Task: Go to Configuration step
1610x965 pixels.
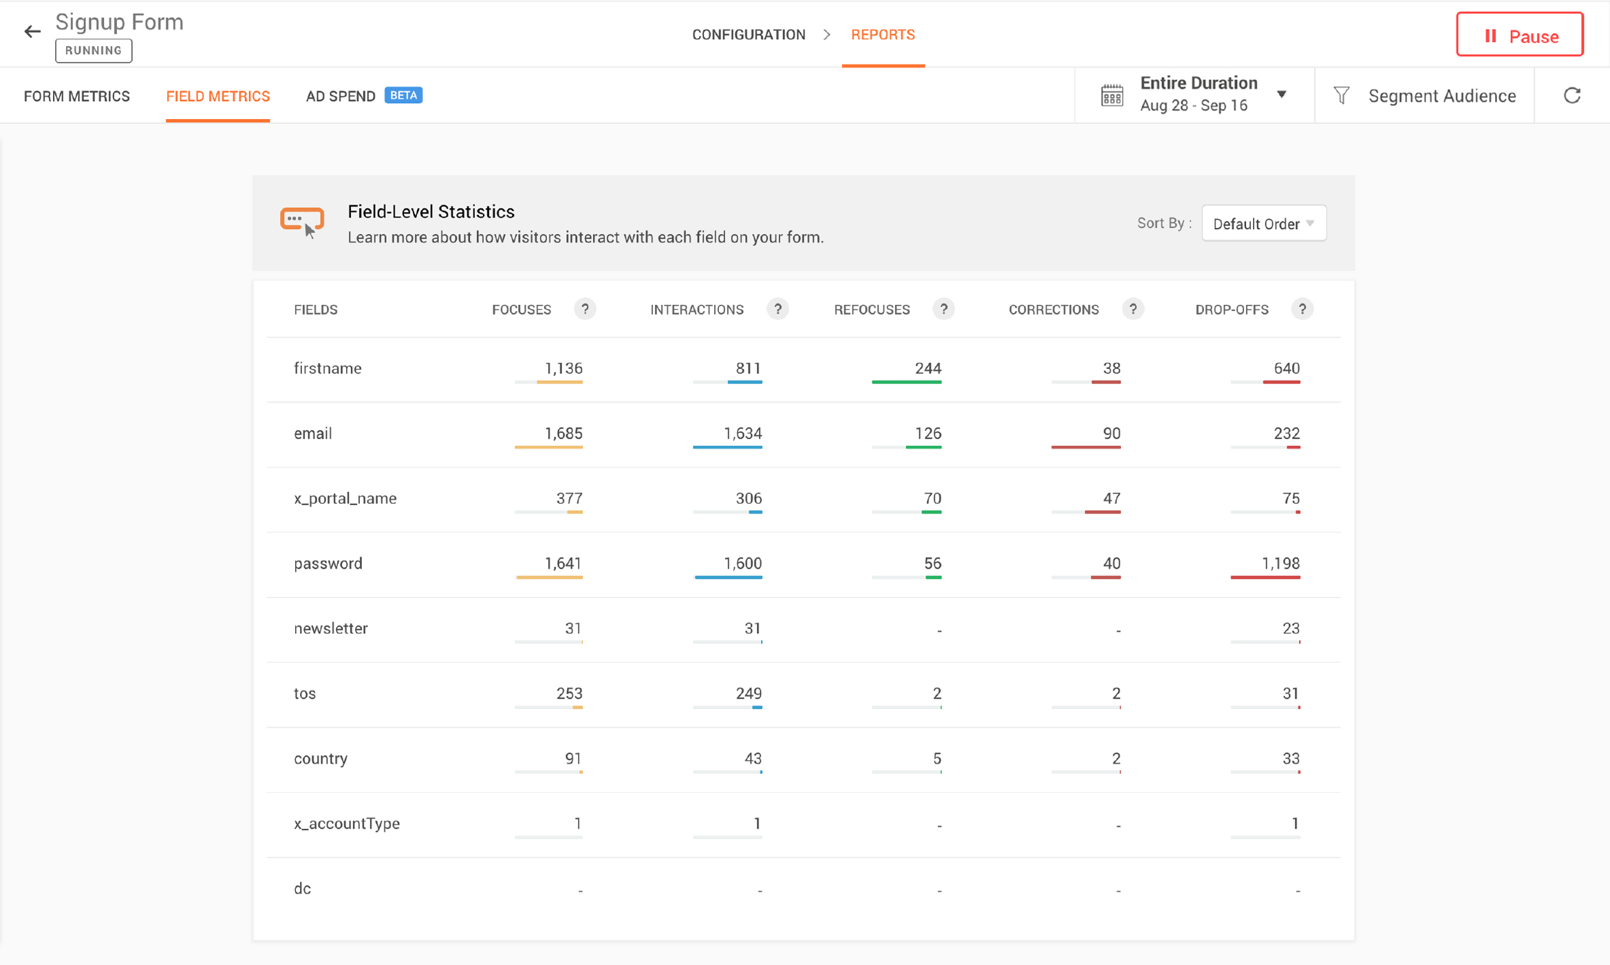Action: tap(749, 34)
